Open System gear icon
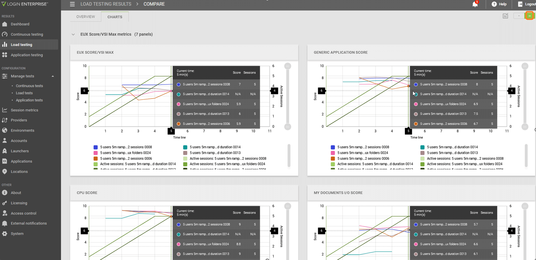The image size is (536, 260). tap(5, 234)
